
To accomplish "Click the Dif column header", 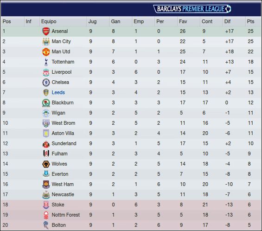I will coord(227,21).
